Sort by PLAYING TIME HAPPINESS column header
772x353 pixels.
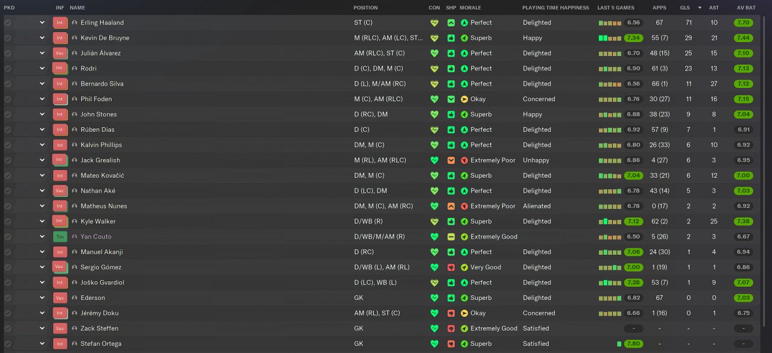point(555,8)
